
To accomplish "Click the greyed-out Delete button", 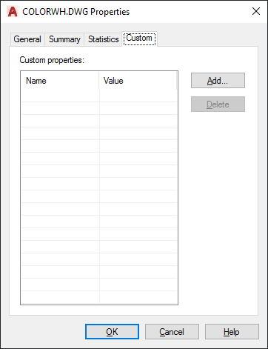I will tap(218, 104).
